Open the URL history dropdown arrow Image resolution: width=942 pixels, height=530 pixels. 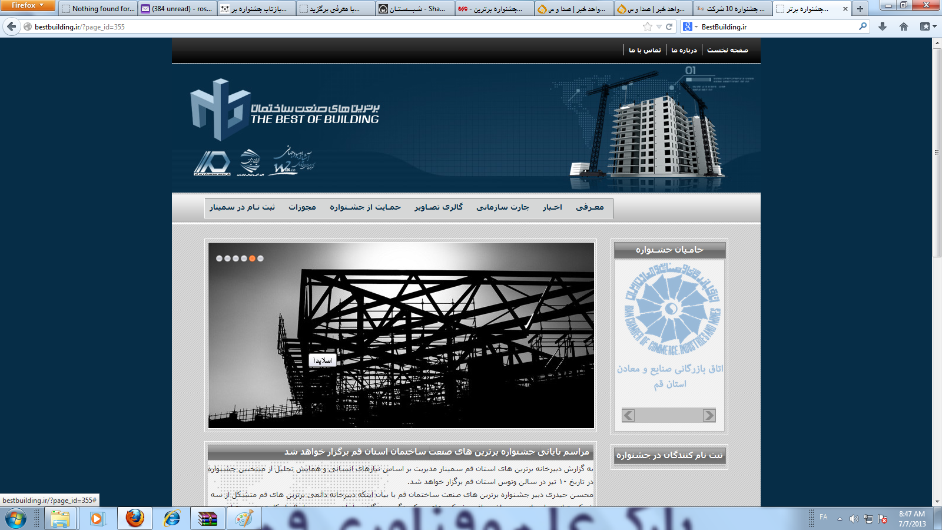(x=659, y=26)
